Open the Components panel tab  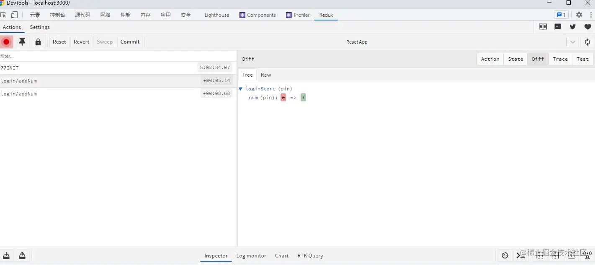click(258, 15)
